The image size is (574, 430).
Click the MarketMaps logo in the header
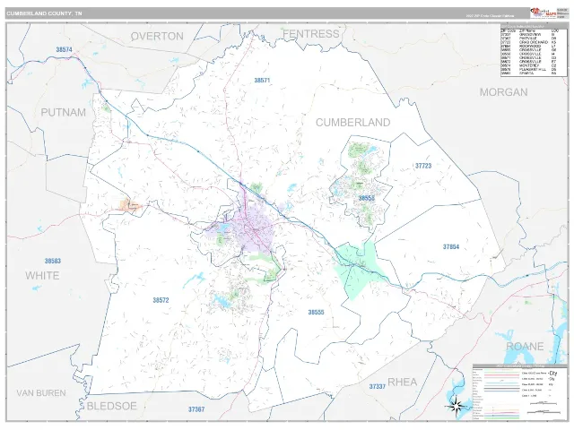coord(544,13)
